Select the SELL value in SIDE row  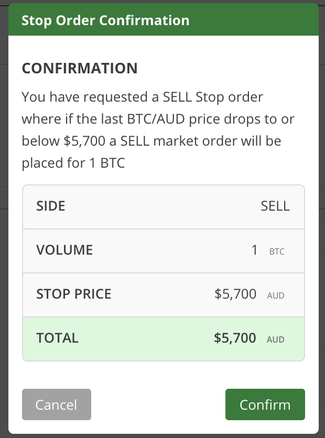pos(275,206)
